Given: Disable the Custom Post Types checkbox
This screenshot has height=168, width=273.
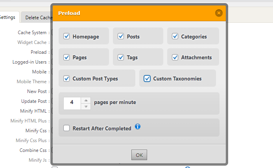Looking at the screenshot, I should point(66,79).
